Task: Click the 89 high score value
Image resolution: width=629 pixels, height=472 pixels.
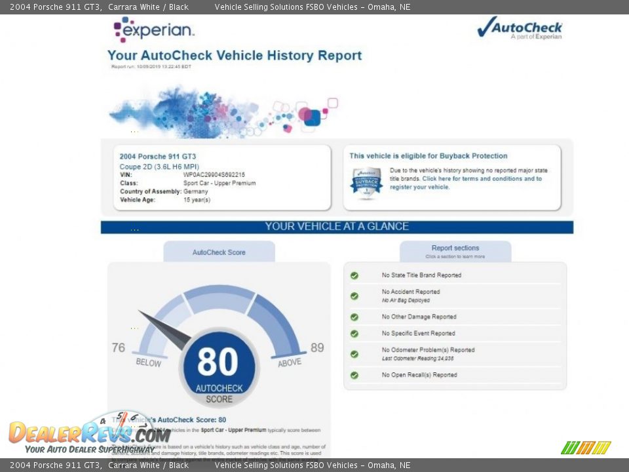Action: pyautogui.click(x=317, y=347)
